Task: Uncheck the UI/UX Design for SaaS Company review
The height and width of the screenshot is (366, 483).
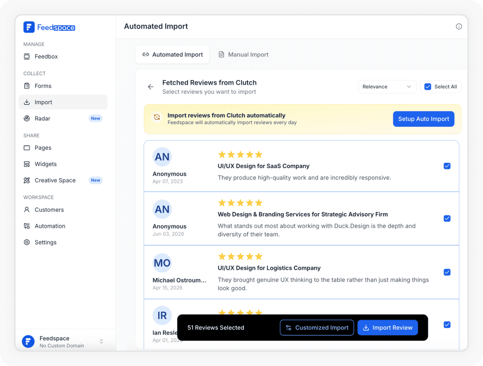Action: coord(447,166)
